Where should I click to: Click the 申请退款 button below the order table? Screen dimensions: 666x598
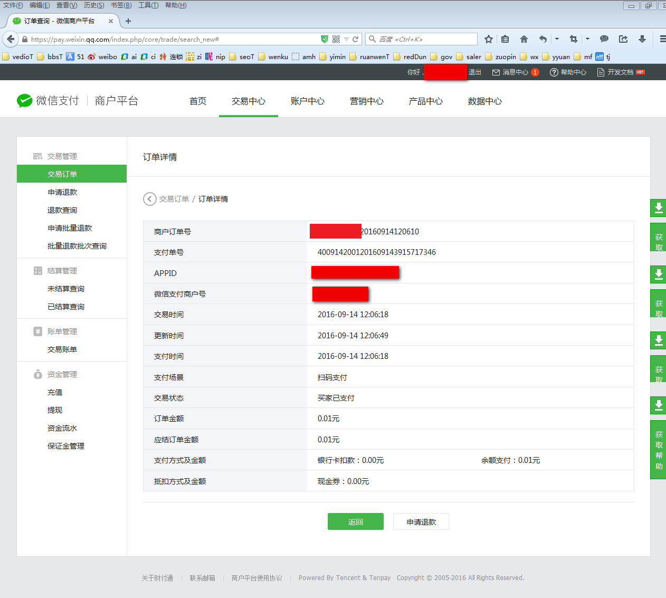coord(421,521)
